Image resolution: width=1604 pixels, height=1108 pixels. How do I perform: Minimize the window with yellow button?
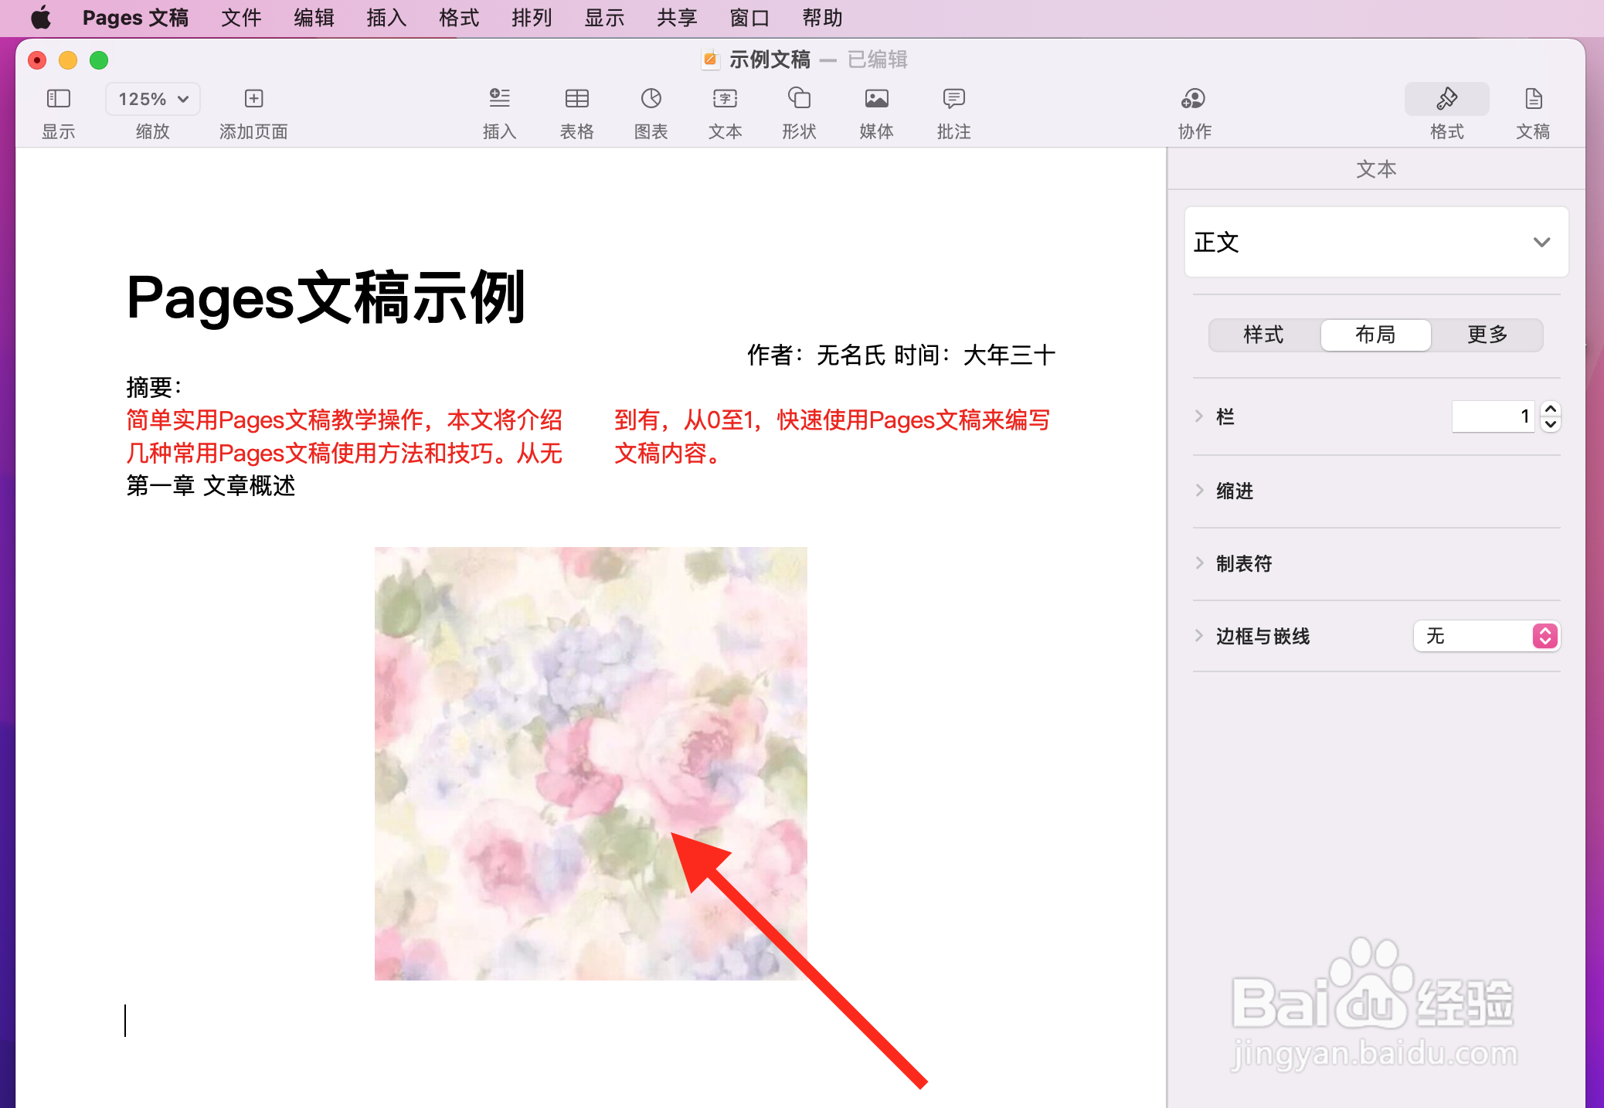pyautogui.click(x=68, y=60)
